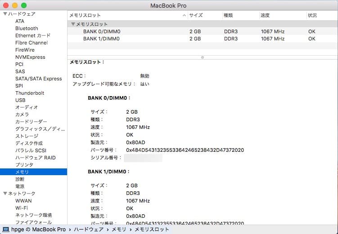338x234 pixels.
Task: Sort table by 状況 column header
Action: pos(312,15)
